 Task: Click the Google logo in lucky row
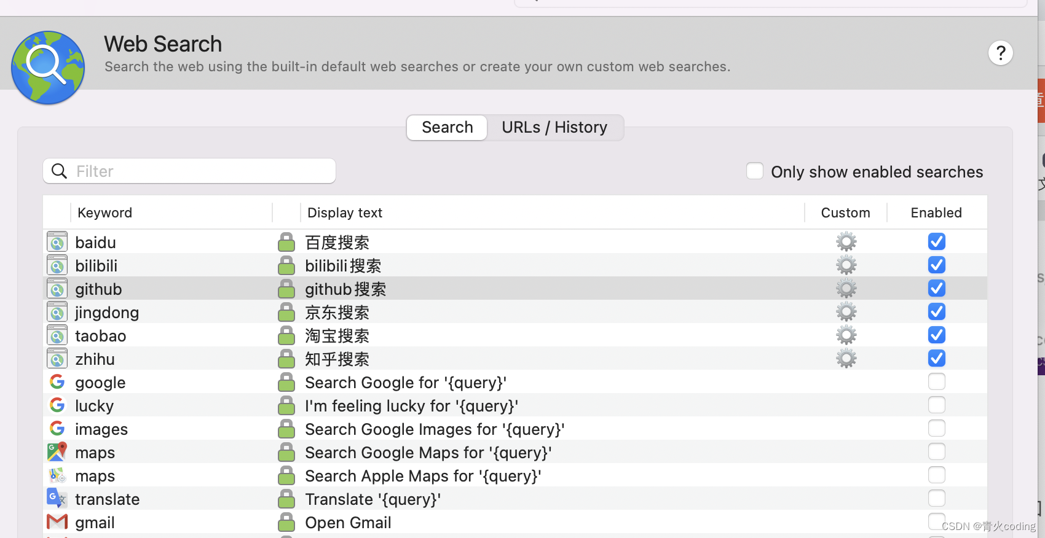tap(57, 405)
